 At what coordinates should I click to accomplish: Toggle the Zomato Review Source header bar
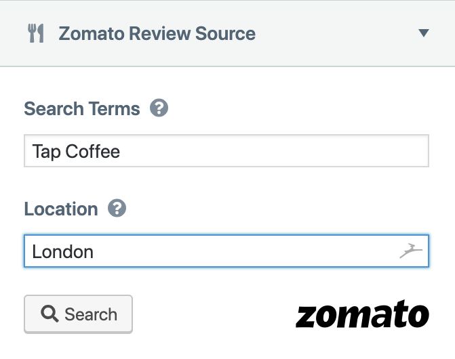(x=228, y=33)
